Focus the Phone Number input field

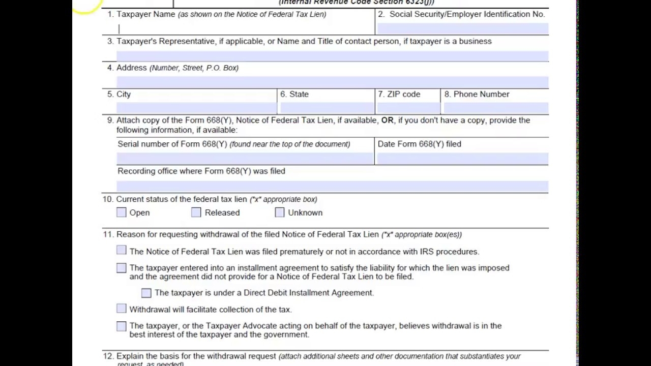coord(496,108)
